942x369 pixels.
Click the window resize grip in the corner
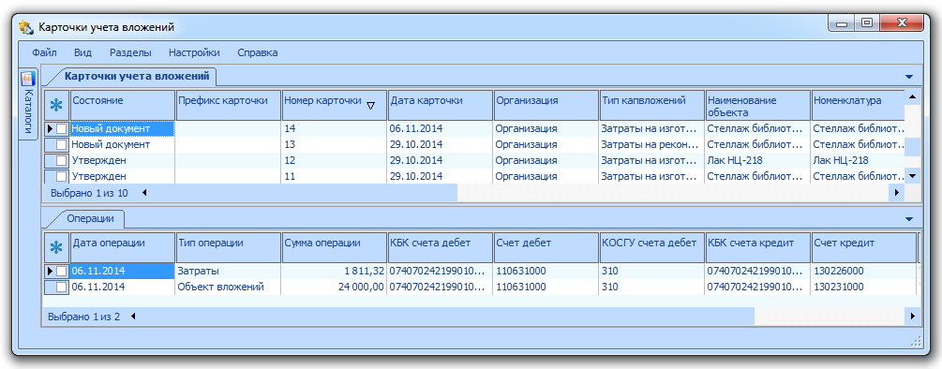point(916,342)
